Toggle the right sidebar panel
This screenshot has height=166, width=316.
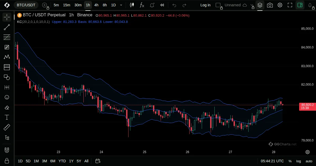click(300, 5)
